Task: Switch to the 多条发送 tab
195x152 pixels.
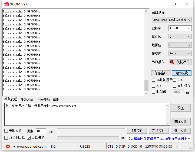Action: pyautogui.click(x=27, y=100)
